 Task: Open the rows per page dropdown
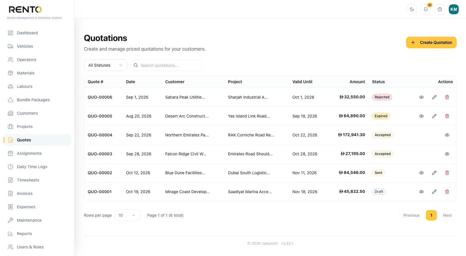(127, 215)
